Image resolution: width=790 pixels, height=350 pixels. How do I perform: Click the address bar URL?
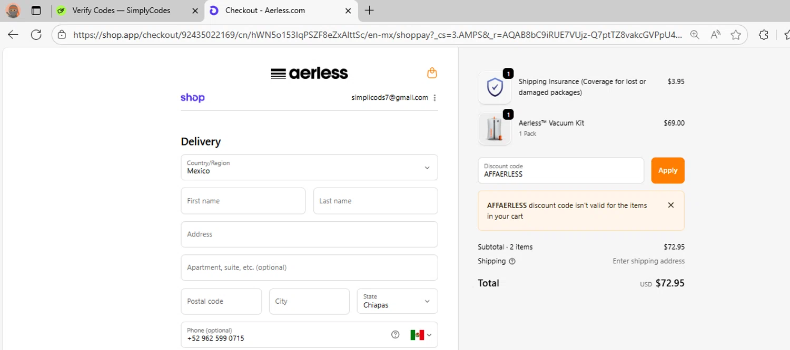click(x=377, y=35)
